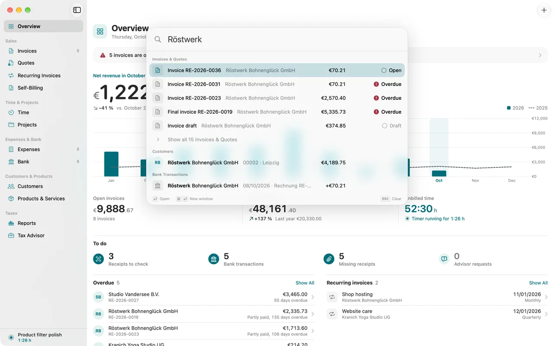Click Show All beside Overdue
The height and width of the screenshot is (346, 554).
click(305, 283)
